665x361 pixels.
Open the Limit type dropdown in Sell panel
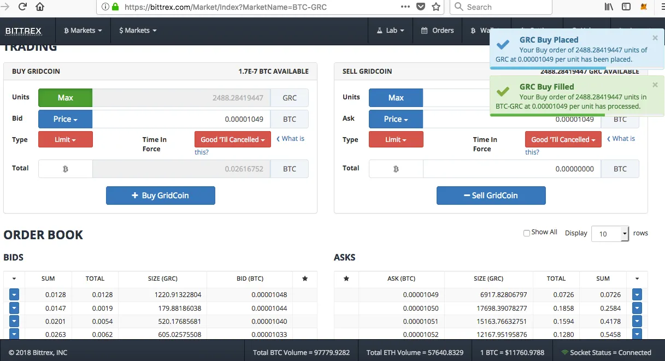[396, 139]
